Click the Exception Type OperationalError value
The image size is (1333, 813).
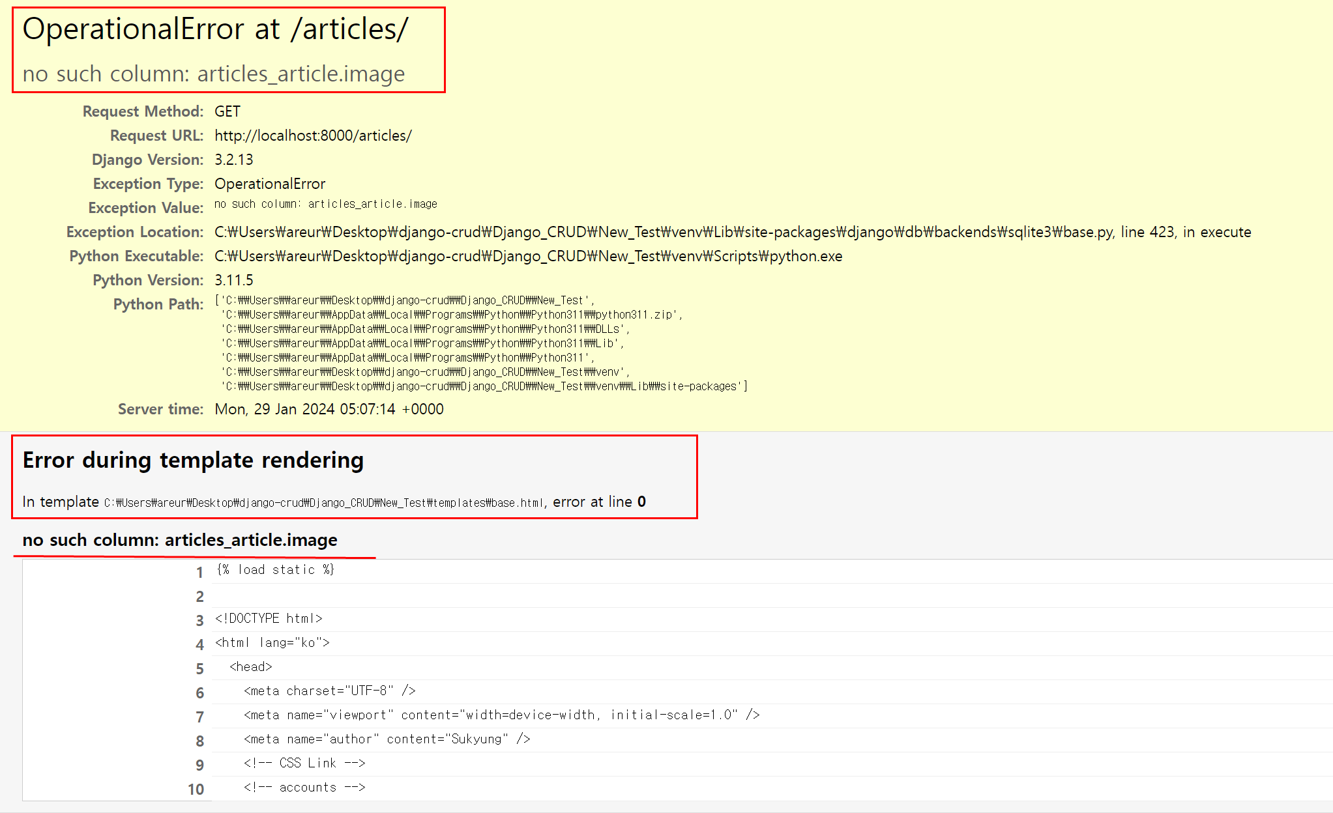tap(270, 184)
